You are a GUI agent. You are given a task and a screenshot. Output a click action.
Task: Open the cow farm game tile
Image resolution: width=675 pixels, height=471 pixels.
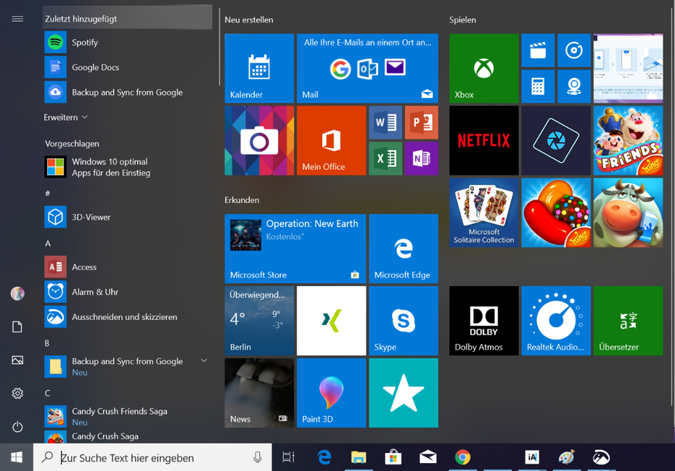point(628,213)
